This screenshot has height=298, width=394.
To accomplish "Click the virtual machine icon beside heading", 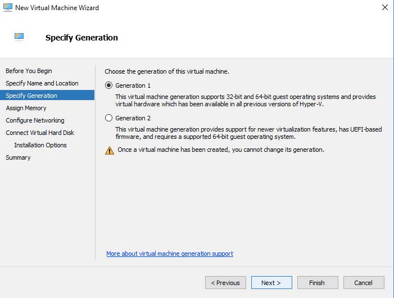I will [x=20, y=37].
